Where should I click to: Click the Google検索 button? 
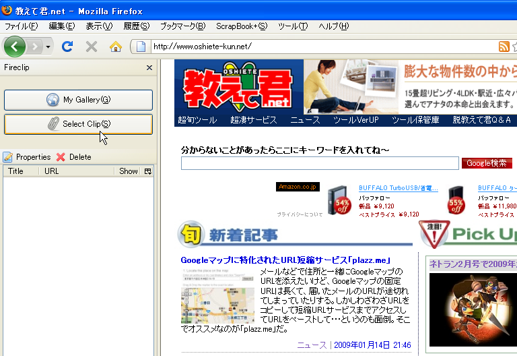point(487,163)
